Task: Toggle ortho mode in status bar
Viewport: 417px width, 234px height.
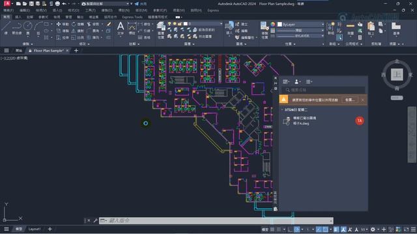Action: point(290,229)
